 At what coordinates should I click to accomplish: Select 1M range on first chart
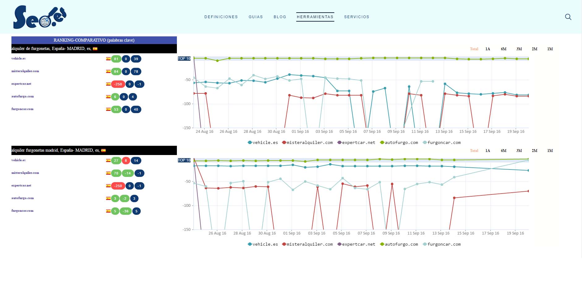coord(550,49)
